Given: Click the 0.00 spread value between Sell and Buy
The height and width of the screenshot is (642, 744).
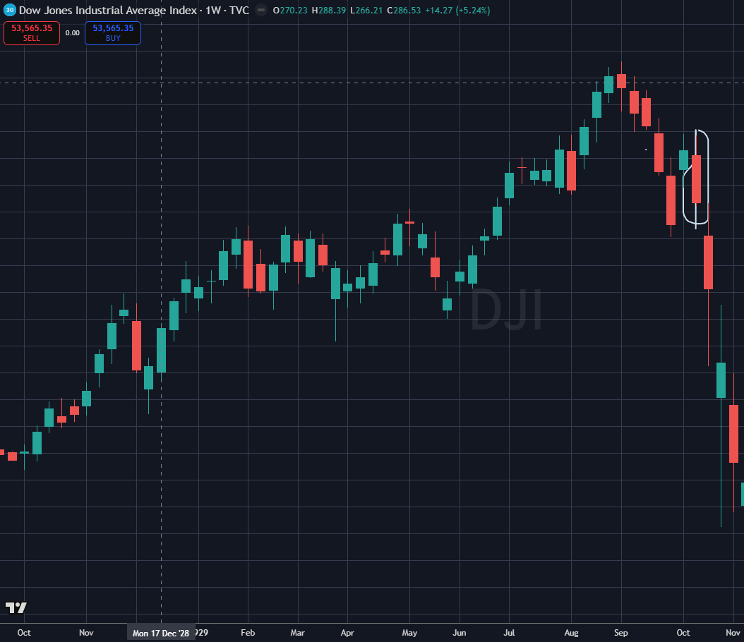Looking at the screenshot, I should pos(73,33).
